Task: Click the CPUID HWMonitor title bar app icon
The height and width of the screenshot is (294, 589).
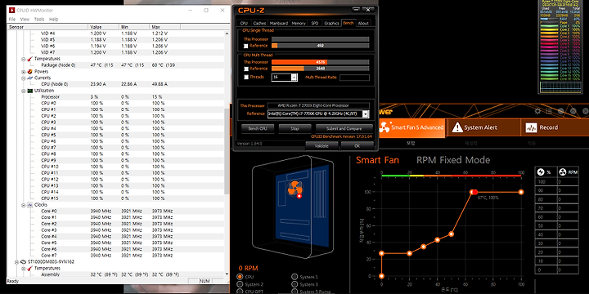Action: pyautogui.click(x=11, y=10)
